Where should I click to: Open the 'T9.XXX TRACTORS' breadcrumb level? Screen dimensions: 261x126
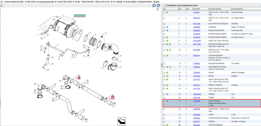click(x=64, y=2)
